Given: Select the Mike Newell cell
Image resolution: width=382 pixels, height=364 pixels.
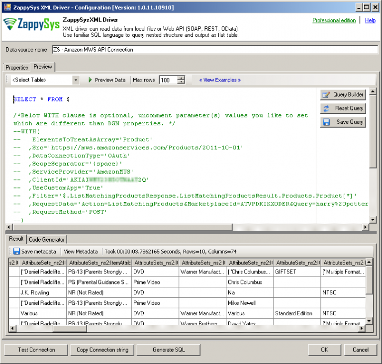Looking at the screenshot, I should point(250,303).
